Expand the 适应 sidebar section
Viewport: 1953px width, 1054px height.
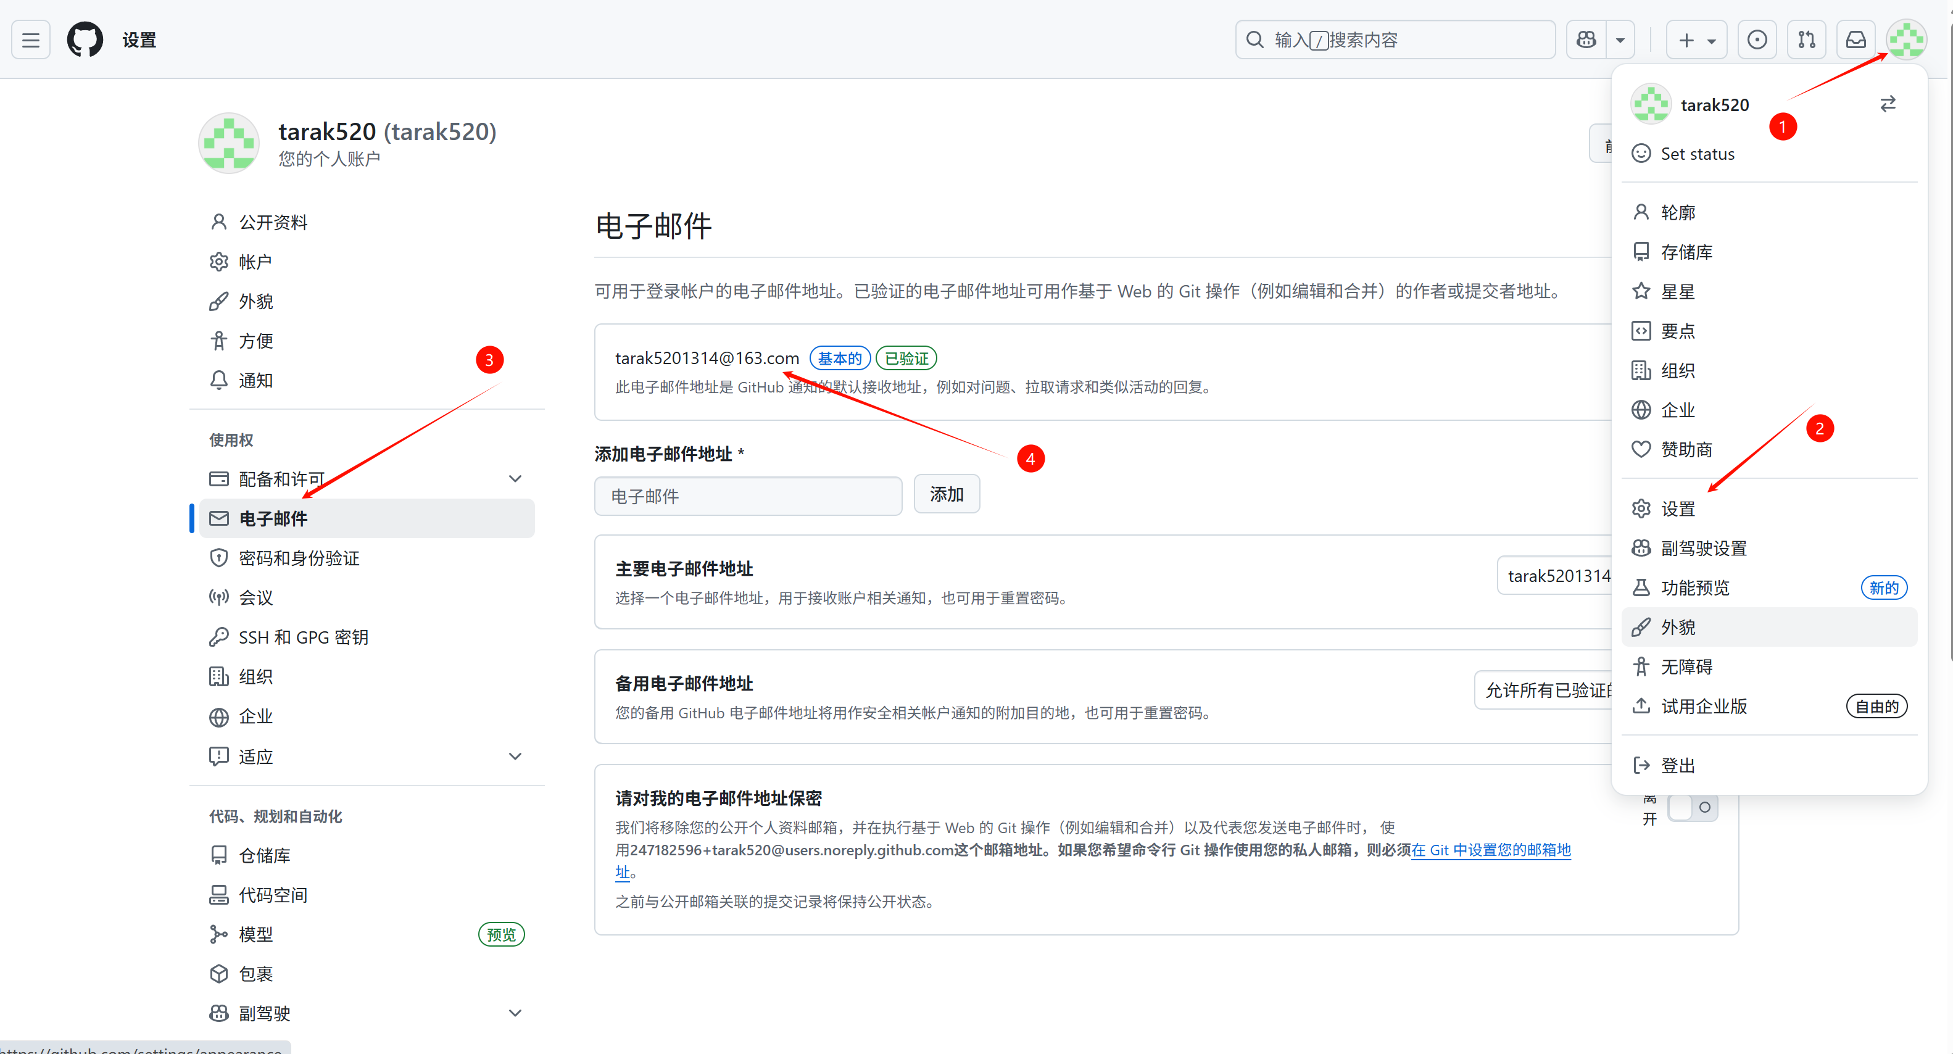point(515,756)
